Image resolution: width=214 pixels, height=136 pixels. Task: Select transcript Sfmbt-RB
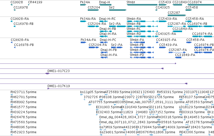[142, 26]
